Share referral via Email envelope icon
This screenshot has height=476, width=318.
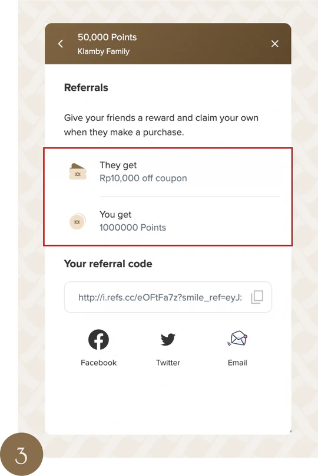pos(237,339)
